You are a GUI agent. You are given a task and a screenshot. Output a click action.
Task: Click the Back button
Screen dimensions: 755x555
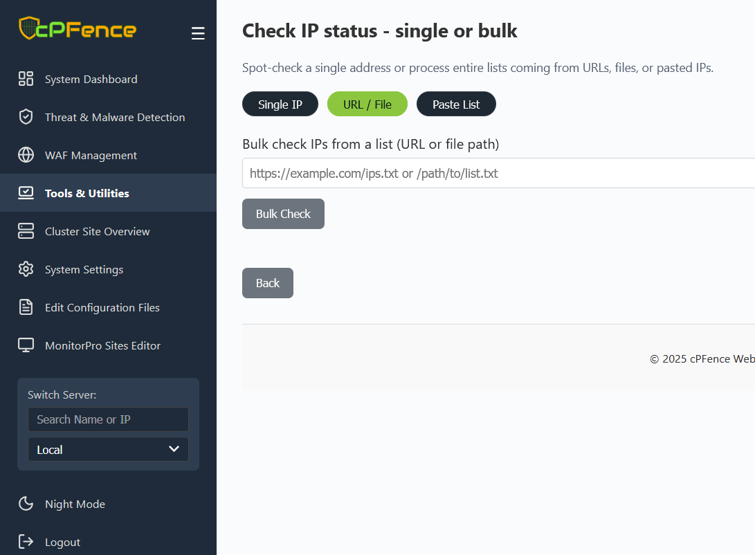[x=268, y=283]
